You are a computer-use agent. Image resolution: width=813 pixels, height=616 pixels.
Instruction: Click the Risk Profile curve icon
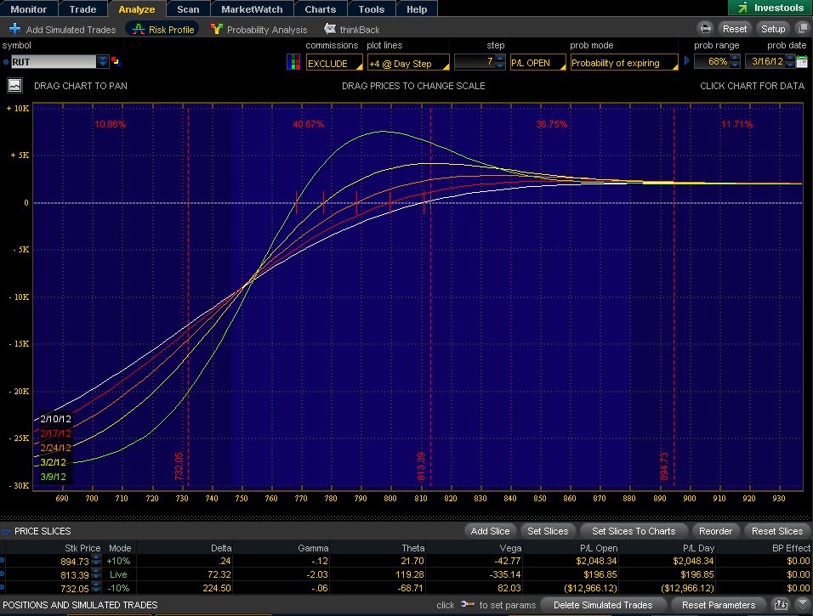[x=138, y=30]
